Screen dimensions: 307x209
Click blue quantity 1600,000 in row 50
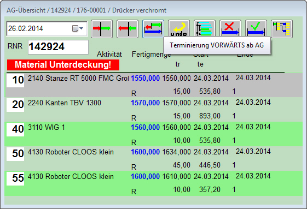point(145,152)
